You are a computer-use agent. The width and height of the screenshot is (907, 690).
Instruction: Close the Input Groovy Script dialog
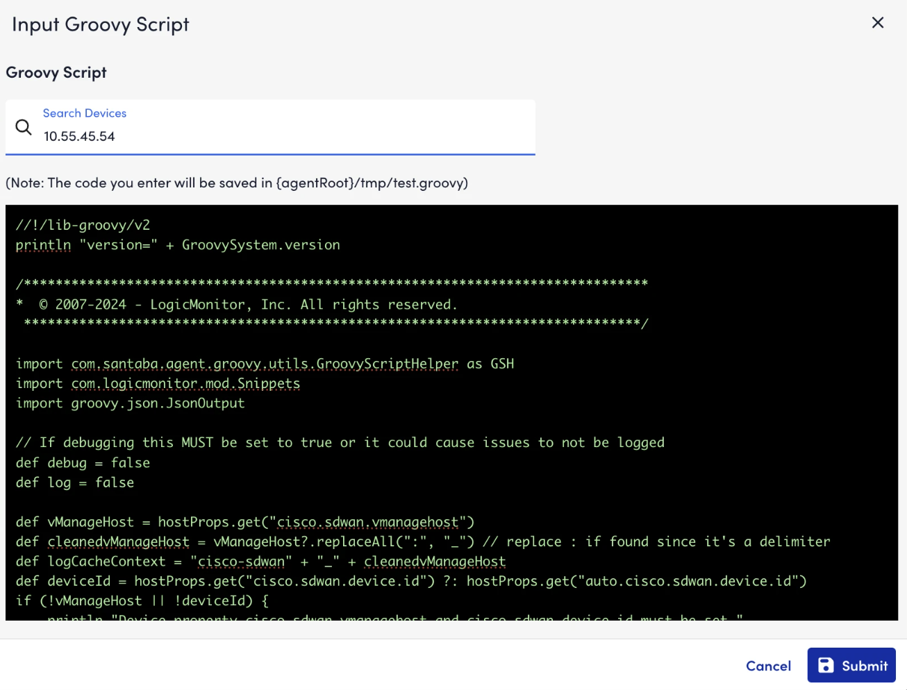(877, 22)
